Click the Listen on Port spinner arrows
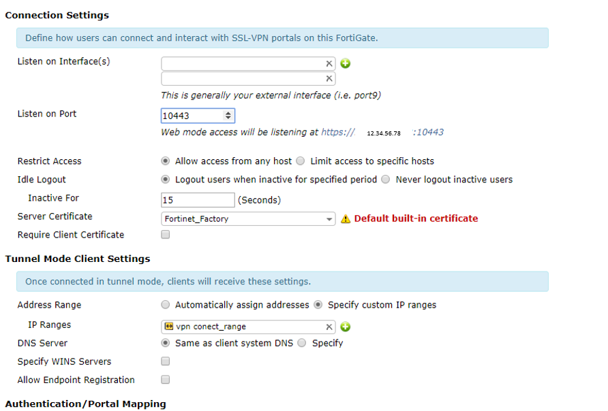This screenshot has width=608, height=411. point(228,116)
